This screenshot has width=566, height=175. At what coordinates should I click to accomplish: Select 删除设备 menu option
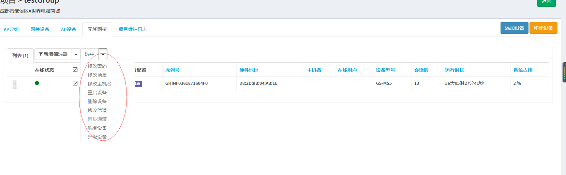coord(97,101)
